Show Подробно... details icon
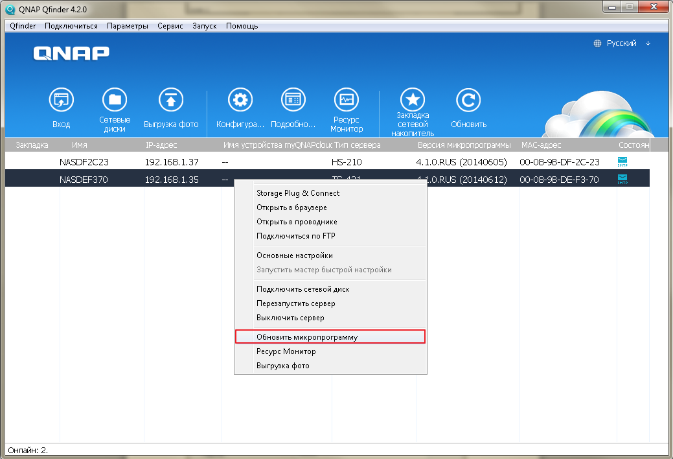Viewport: 673px width, 459px height. point(293,100)
